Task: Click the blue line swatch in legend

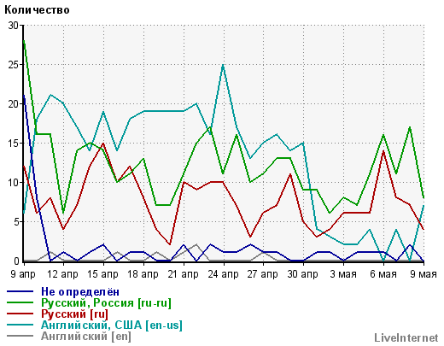Action: pyautogui.click(x=20, y=291)
